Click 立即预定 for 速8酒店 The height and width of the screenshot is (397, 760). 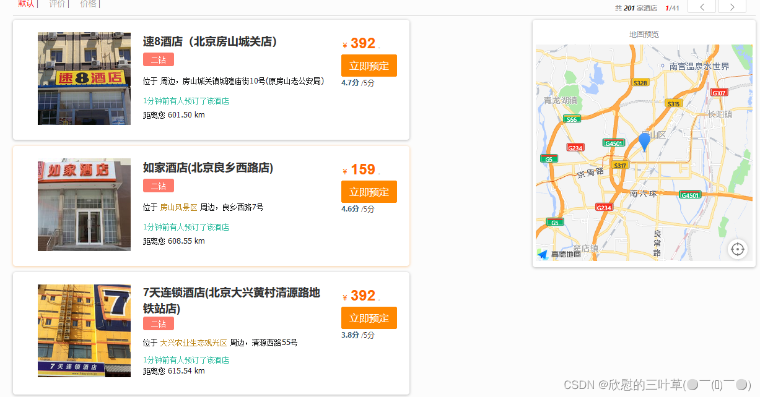click(x=369, y=65)
